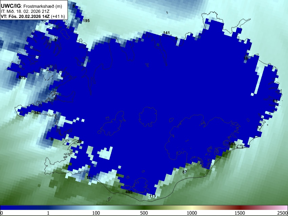Click the 87 value label on map
288x216 pixels.
click(185, 172)
